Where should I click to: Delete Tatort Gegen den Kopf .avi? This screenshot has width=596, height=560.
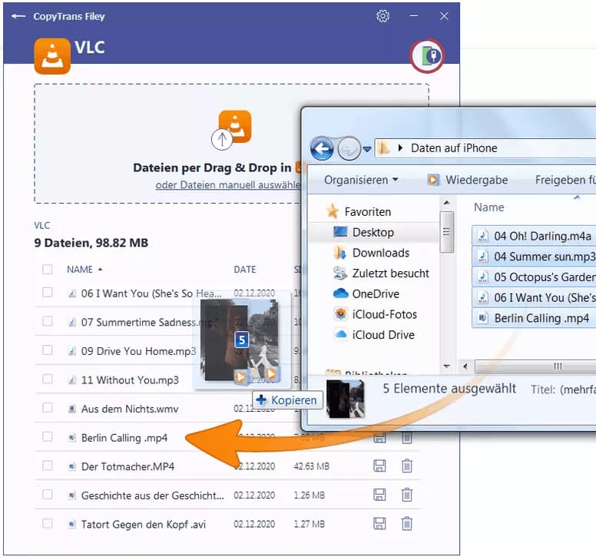(407, 523)
